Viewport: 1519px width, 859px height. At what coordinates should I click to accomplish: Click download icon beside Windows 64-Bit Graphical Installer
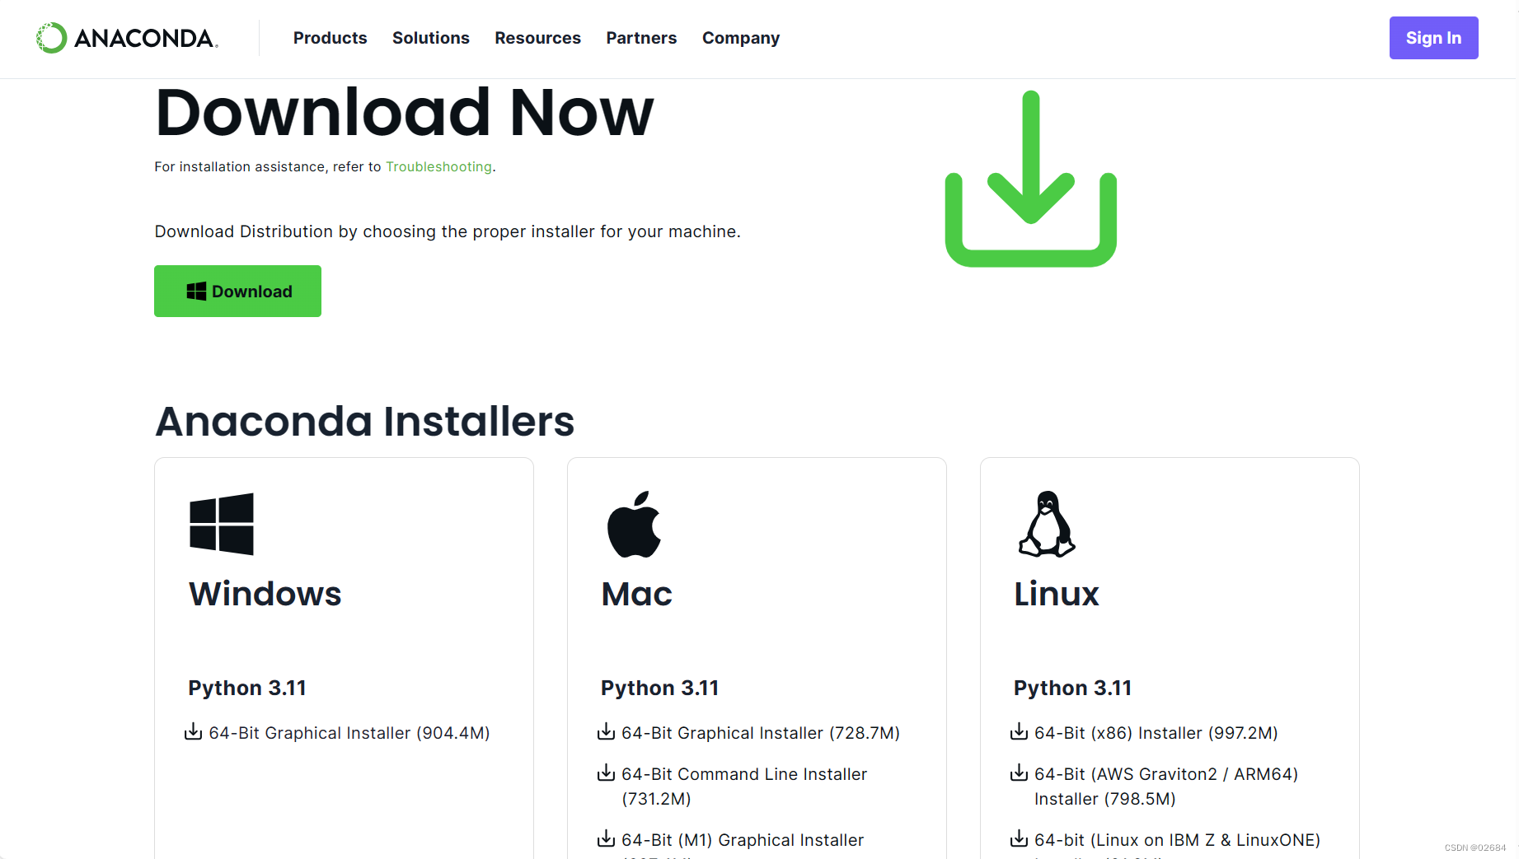point(193,731)
